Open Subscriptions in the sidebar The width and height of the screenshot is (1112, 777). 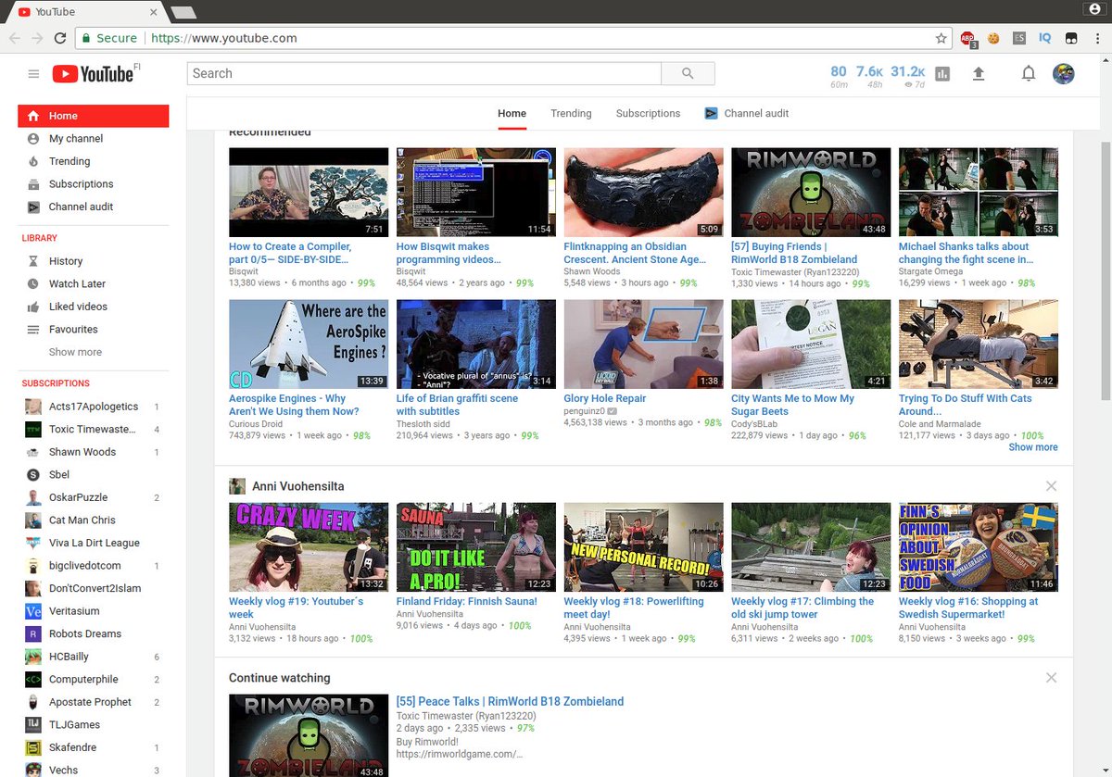(x=94, y=184)
